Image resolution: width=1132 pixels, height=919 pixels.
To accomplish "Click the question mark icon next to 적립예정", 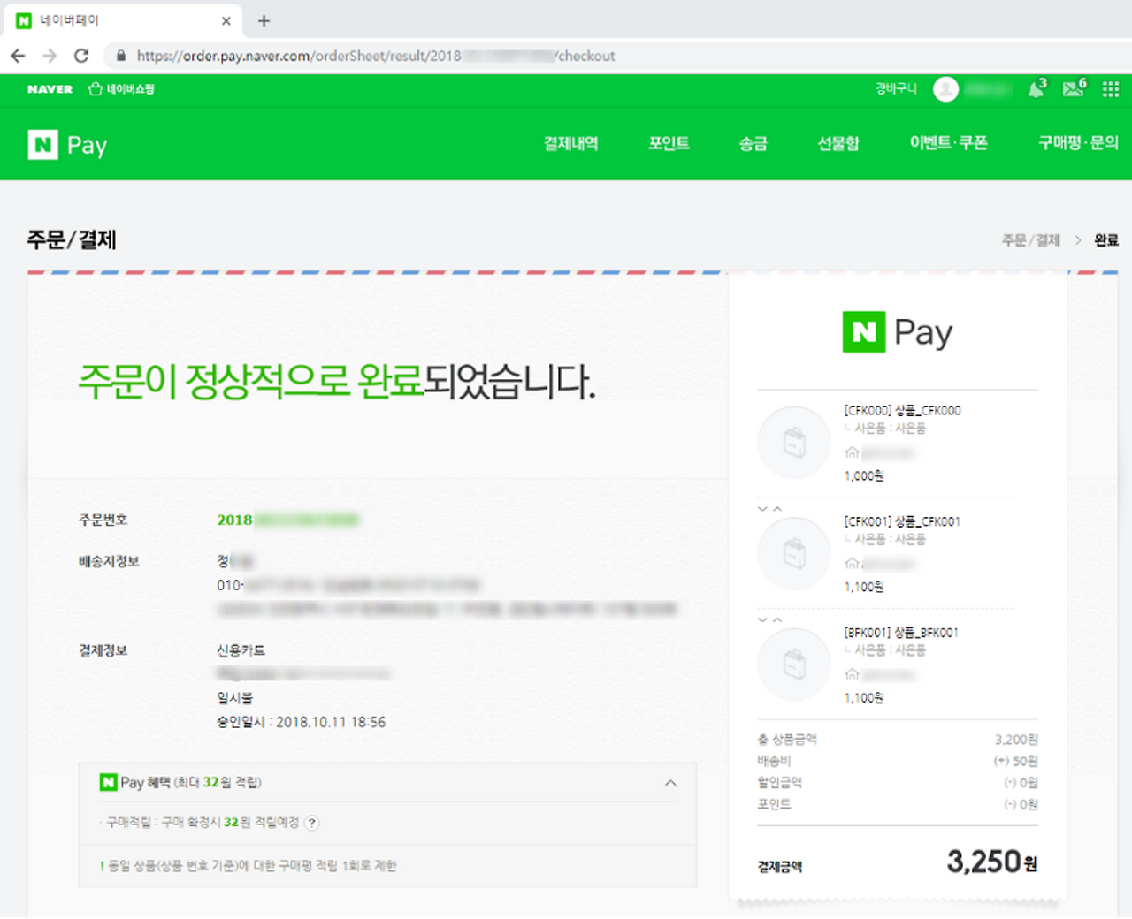I will pyautogui.click(x=311, y=823).
